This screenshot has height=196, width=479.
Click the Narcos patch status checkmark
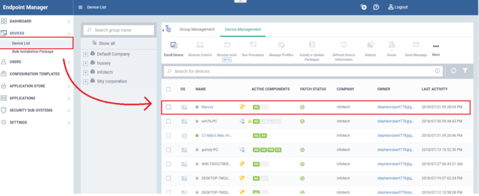(x=302, y=107)
